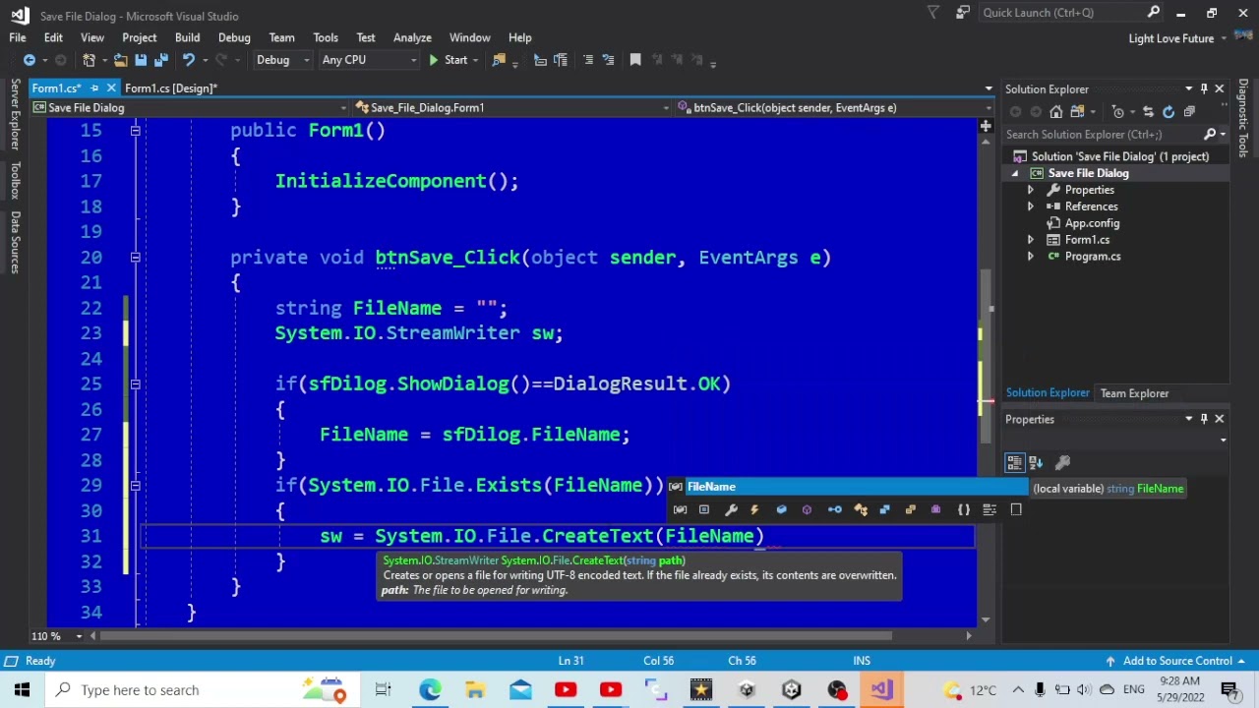This screenshot has width=1259, height=708.
Task: Navigate backward using the toolbar arrow
Action: pos(30,60)
